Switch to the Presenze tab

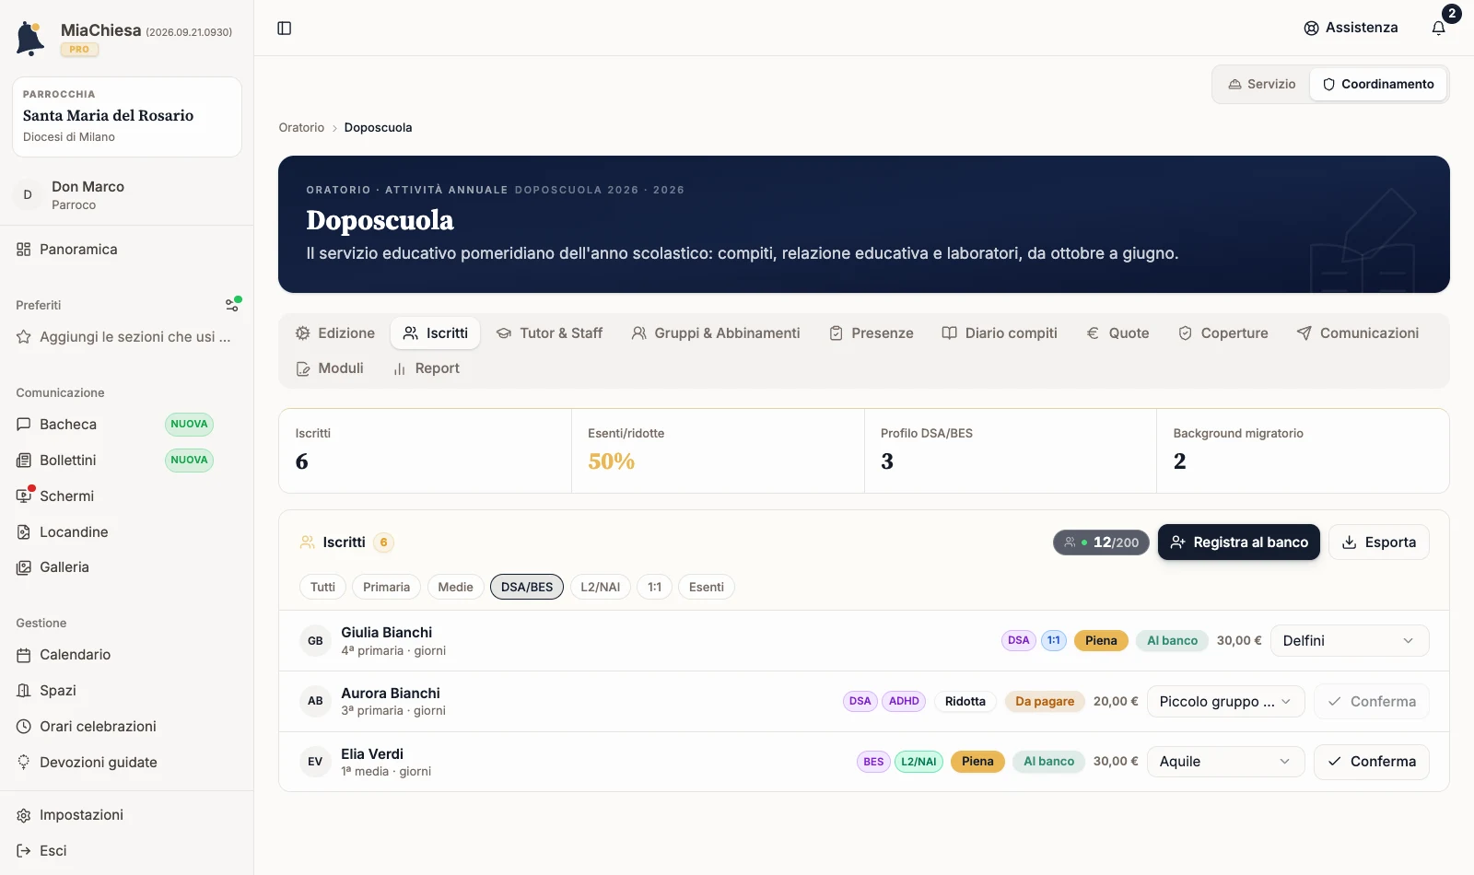[872, 333]
